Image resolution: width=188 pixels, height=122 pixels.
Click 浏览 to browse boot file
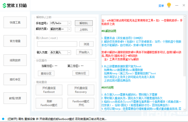click(86, 44)
